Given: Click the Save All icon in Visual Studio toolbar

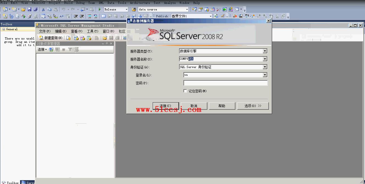Looking at the screenshot, I should 35,9.
